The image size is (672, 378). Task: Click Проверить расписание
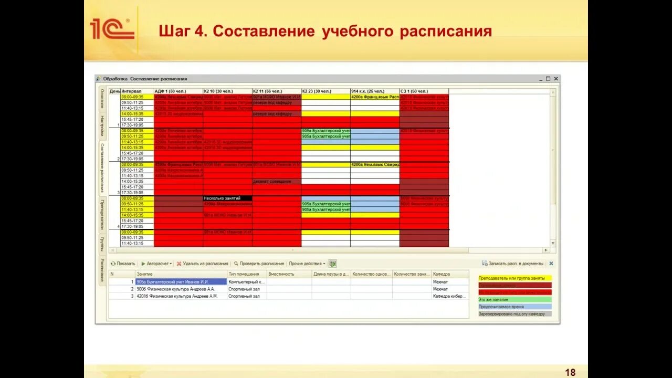click(259, 264)
